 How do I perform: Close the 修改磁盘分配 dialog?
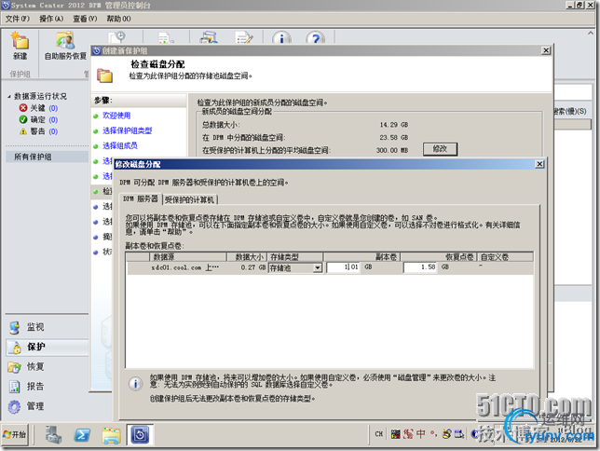[539, 164]
